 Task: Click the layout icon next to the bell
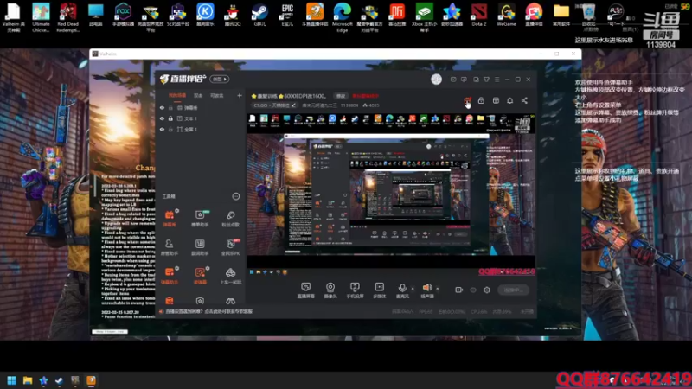[496, 100]
